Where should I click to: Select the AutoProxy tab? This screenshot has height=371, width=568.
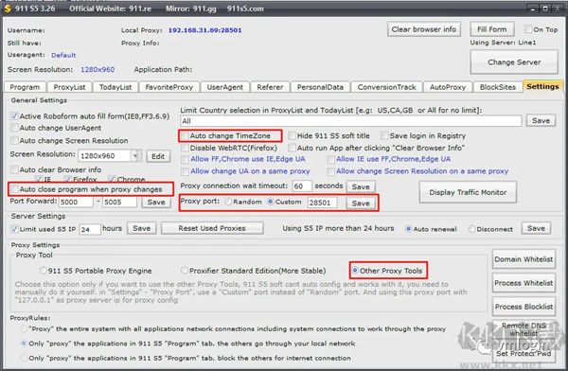point(448,87)
